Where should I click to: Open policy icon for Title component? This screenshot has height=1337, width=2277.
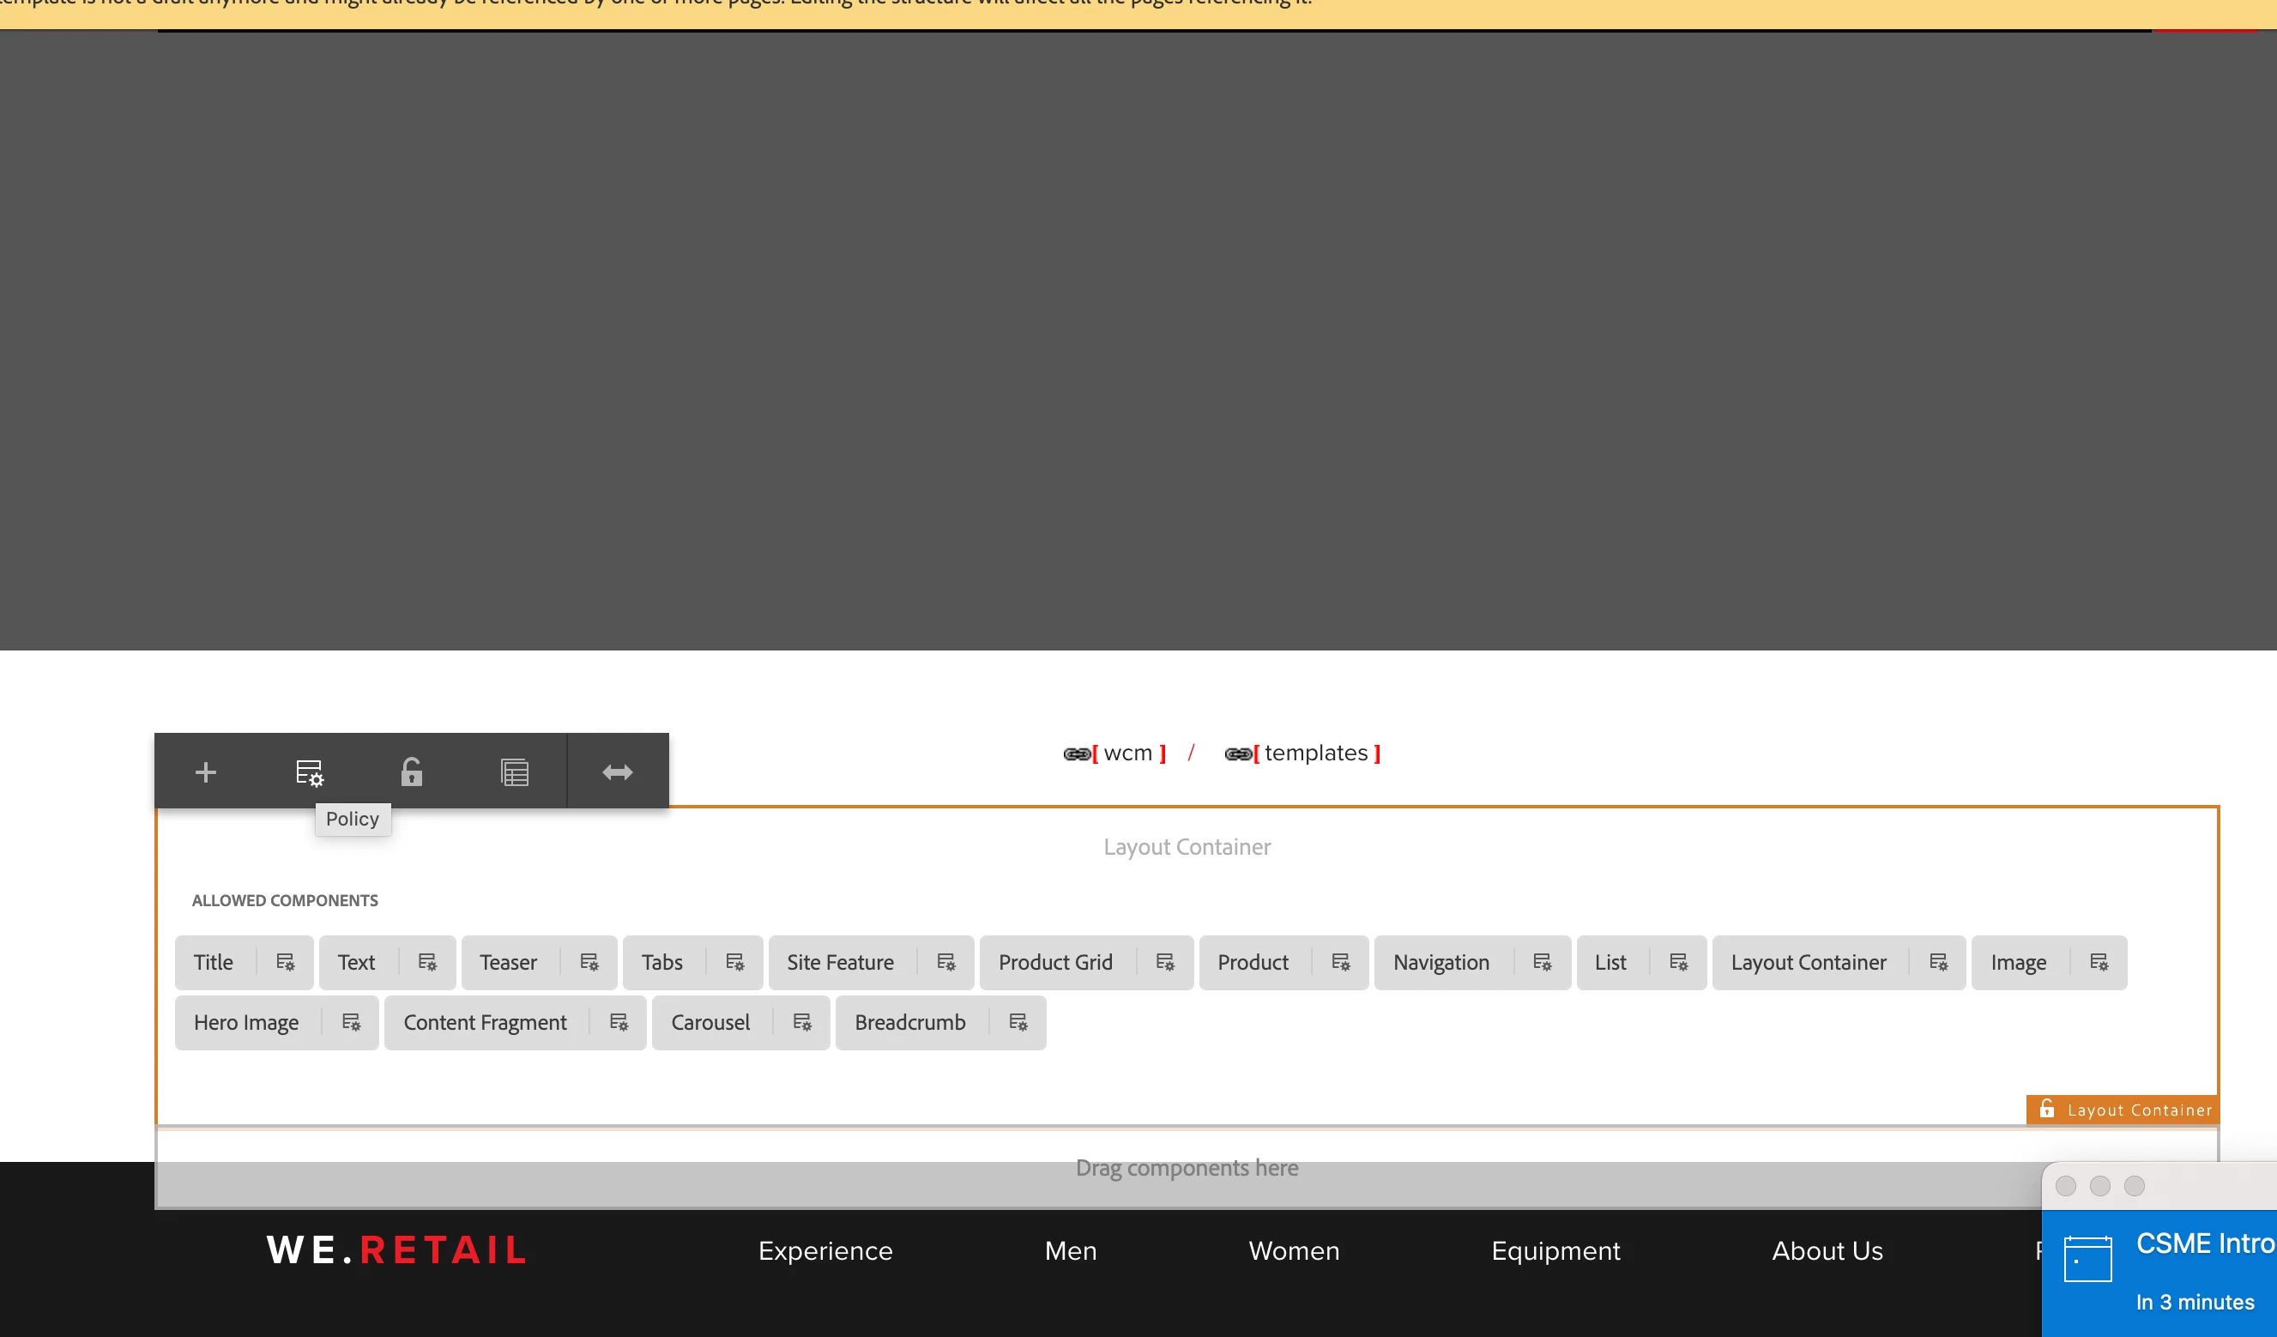click(285, 962)
